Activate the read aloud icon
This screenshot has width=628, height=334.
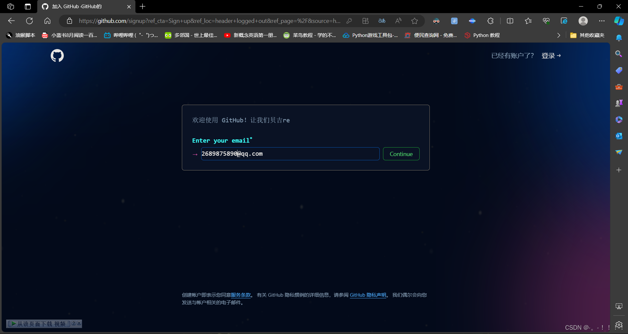tap(398, 21)
